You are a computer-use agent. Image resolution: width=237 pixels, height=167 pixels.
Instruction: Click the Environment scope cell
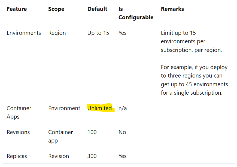pyautogui.click(x=64, y=108)
